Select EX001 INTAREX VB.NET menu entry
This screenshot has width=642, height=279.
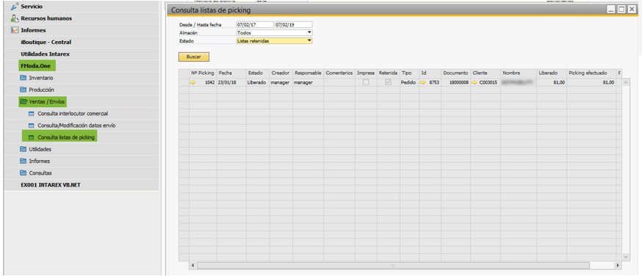[51, 184]
